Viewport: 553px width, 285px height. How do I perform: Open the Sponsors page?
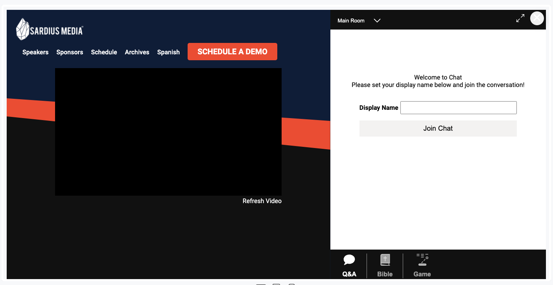tap(70, 52)
